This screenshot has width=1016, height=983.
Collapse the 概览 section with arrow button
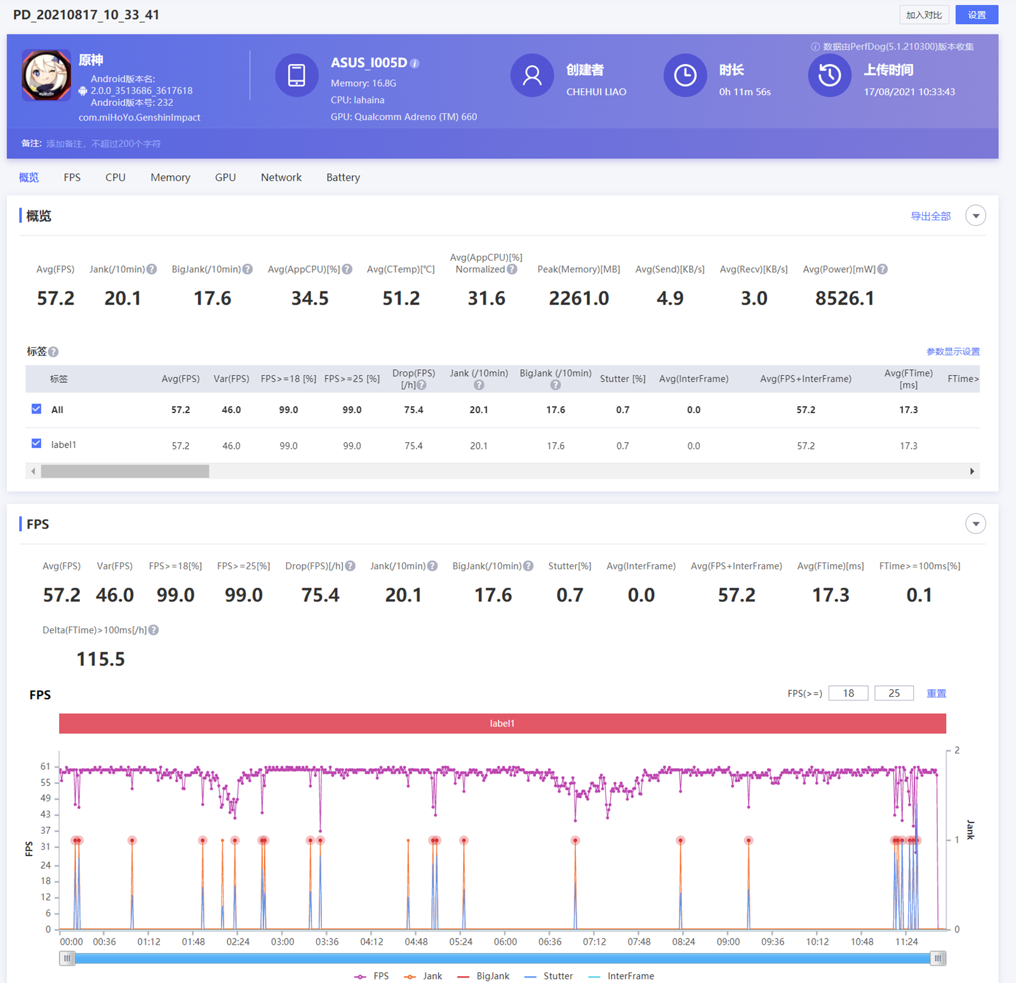975,216
